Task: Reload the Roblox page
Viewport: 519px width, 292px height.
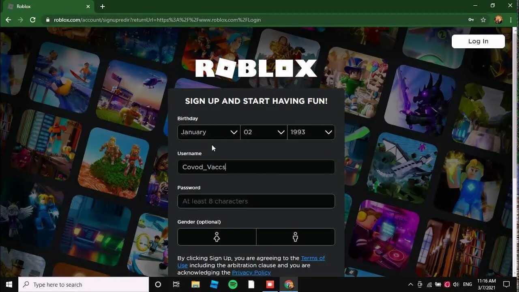Action: (33, 19)
